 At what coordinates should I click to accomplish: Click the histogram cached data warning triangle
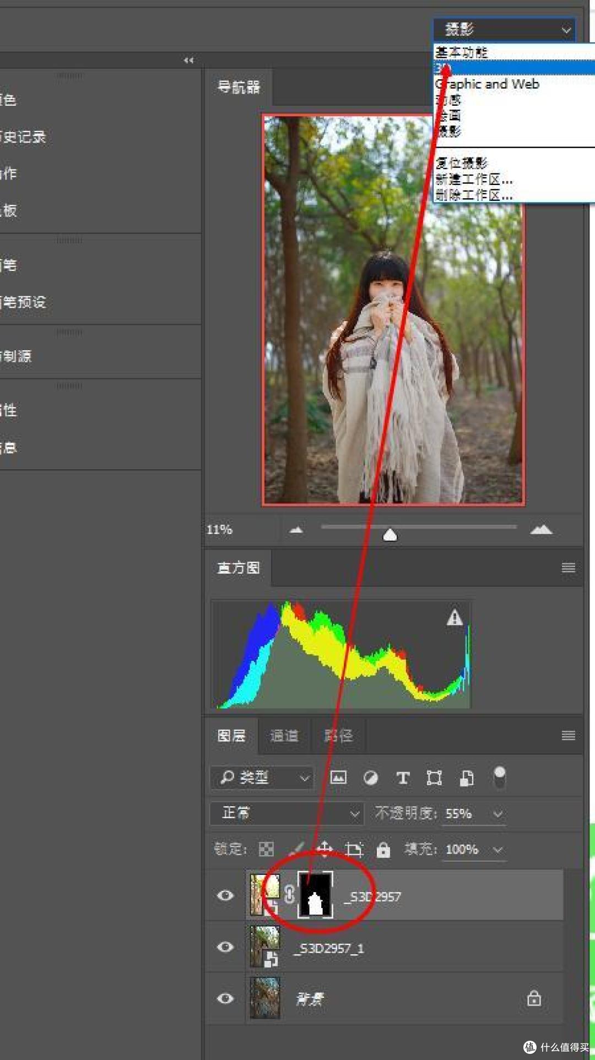[455, 618]
